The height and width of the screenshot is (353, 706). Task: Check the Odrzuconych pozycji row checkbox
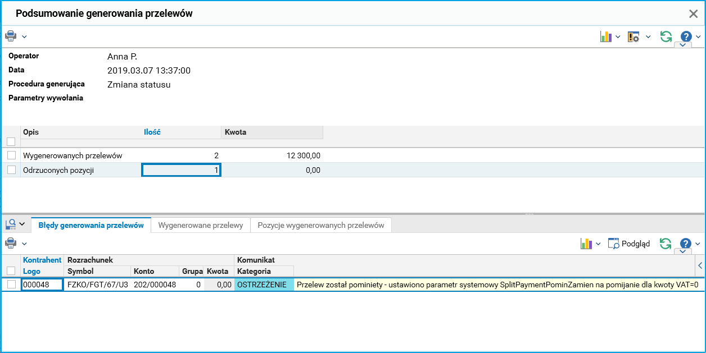click(x=11, y=170)
